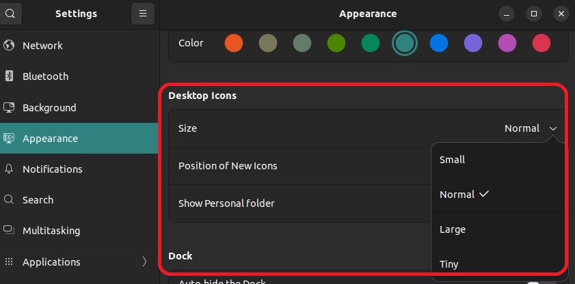Expand the Applications chevron arrow
575x284 pixels.
point(144,262)
